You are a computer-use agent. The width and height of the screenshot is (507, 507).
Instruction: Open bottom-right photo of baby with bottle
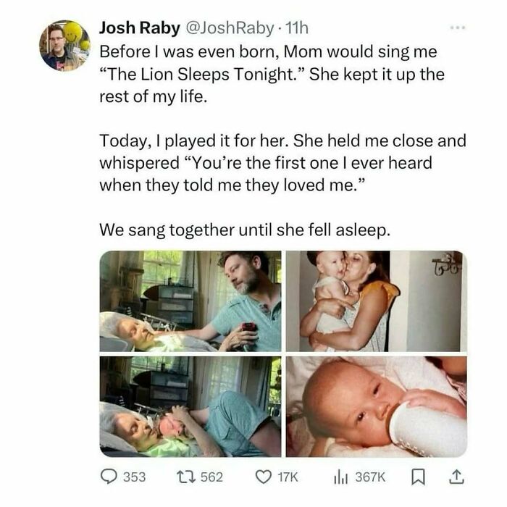click(376, 406)
